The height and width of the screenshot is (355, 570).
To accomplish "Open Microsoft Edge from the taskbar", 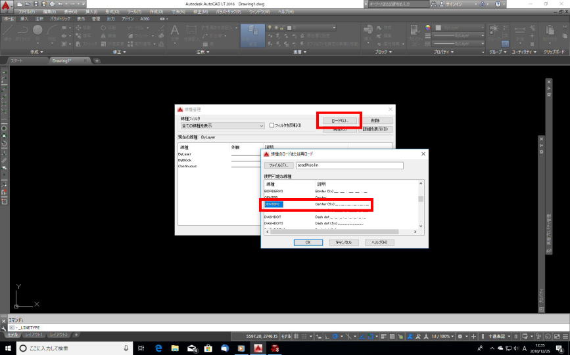I will click(158, 348).
